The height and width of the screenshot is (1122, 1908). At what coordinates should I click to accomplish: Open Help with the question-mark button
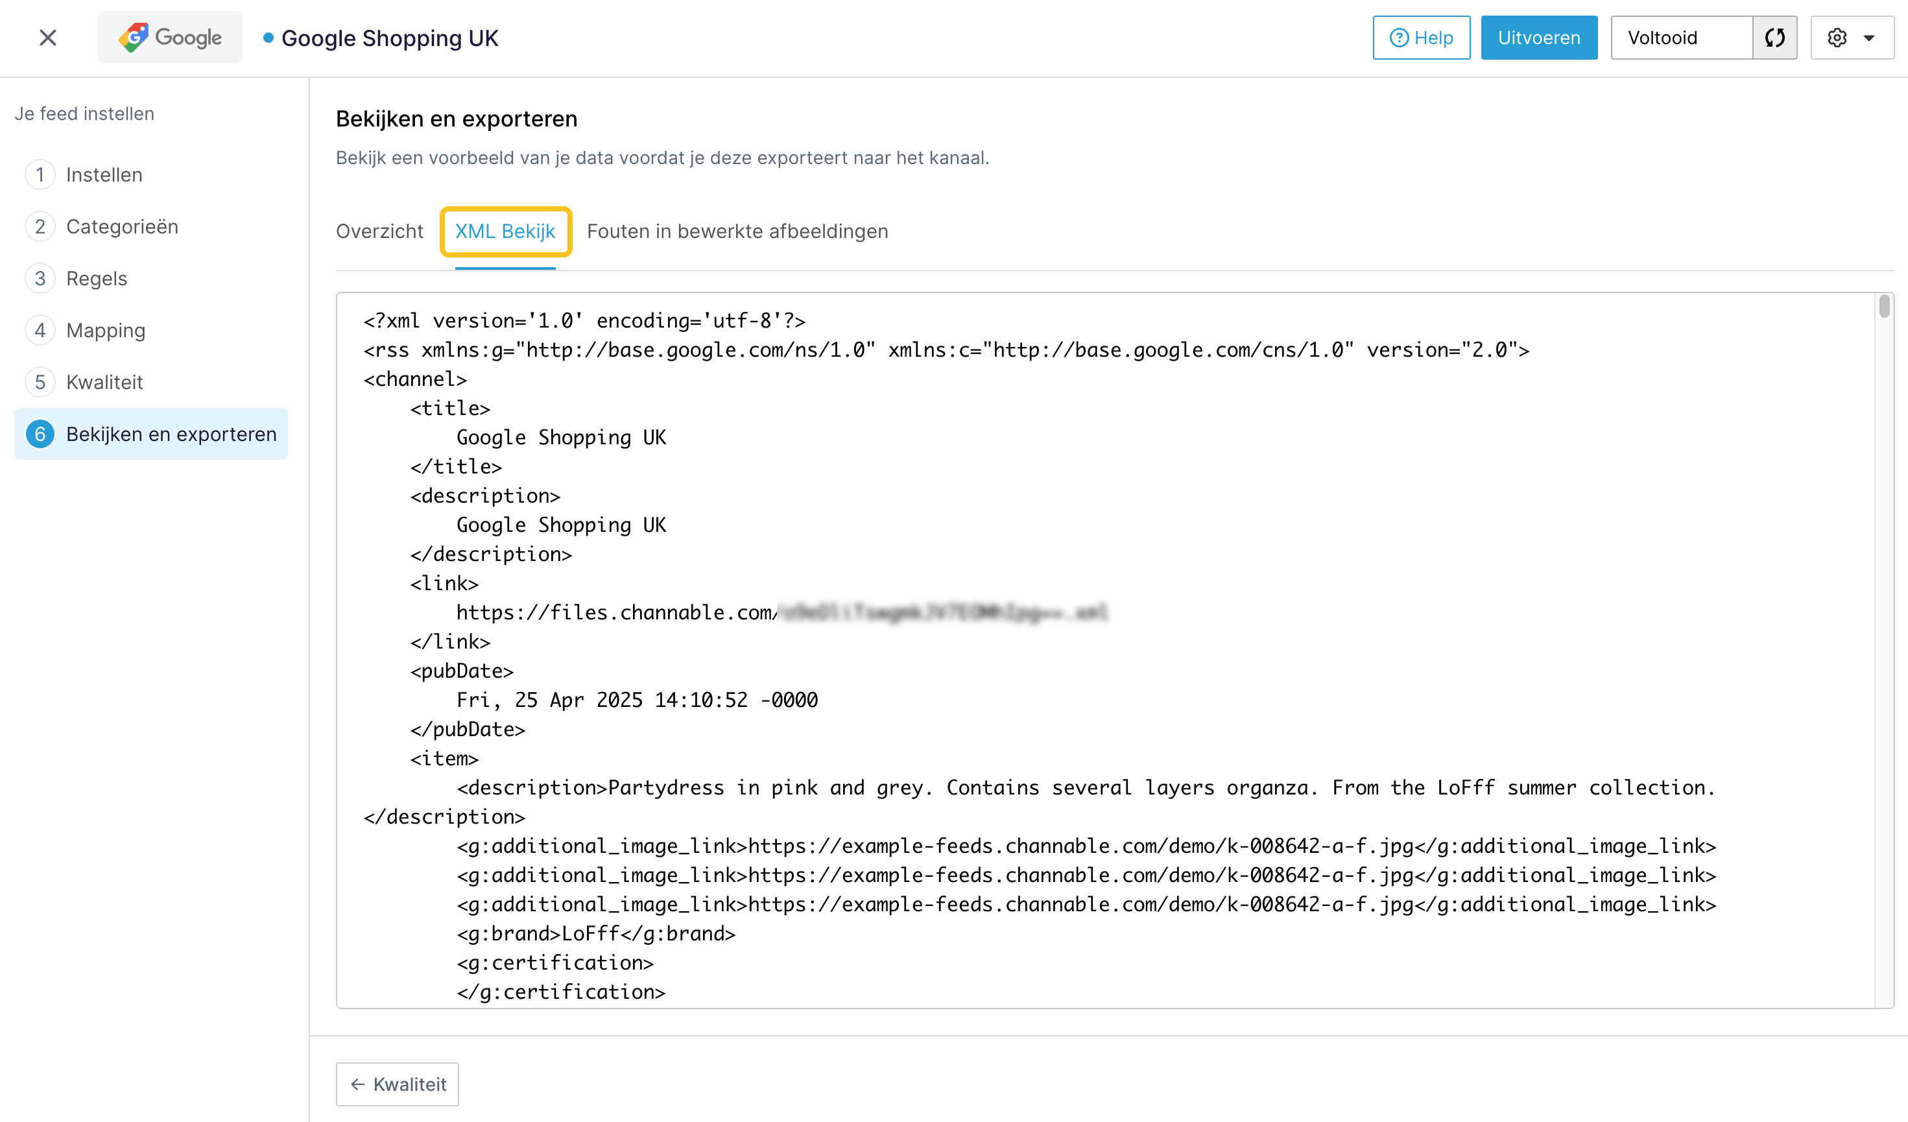point(1421,38)
